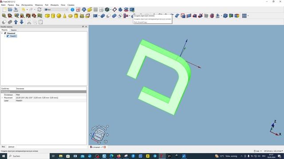Open the Redo history dropdown arrow
Image resolution: width=284 pixels, height=159 pixels.
[35, 10]
